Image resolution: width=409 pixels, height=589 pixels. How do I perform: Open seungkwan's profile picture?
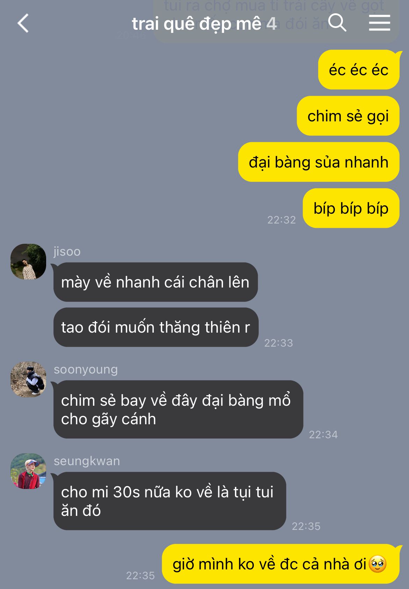pos(28,471)
